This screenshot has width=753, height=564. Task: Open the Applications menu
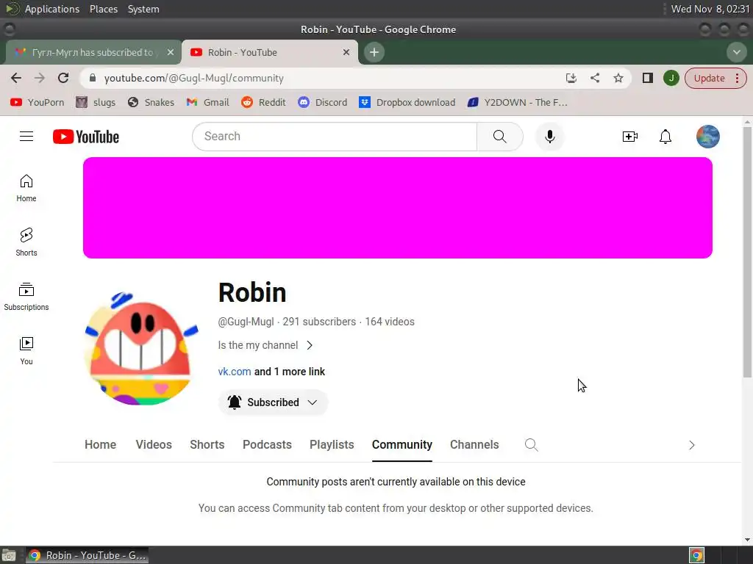pyautogui.click(x=52, y=9)
